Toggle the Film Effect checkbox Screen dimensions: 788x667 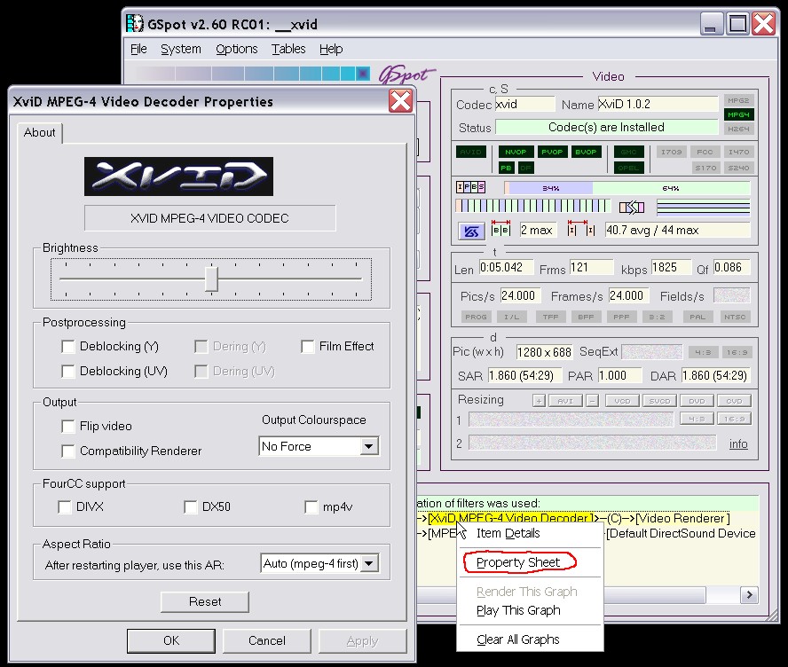[308, 347]
